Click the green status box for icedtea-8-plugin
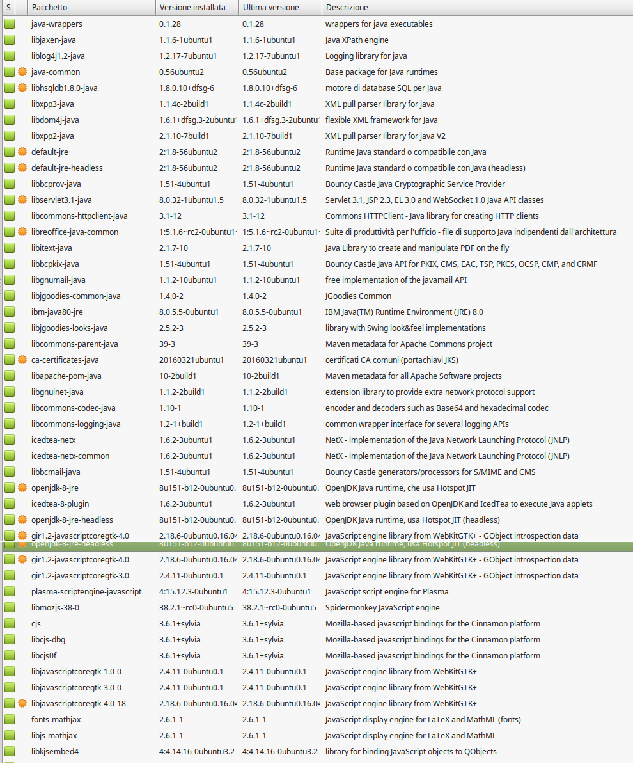 tap(10, 504)
